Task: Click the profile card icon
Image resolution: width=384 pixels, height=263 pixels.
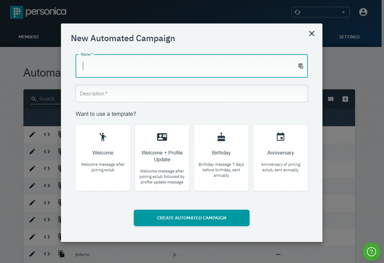Action: pyautogui.click(x=162, y=137)
